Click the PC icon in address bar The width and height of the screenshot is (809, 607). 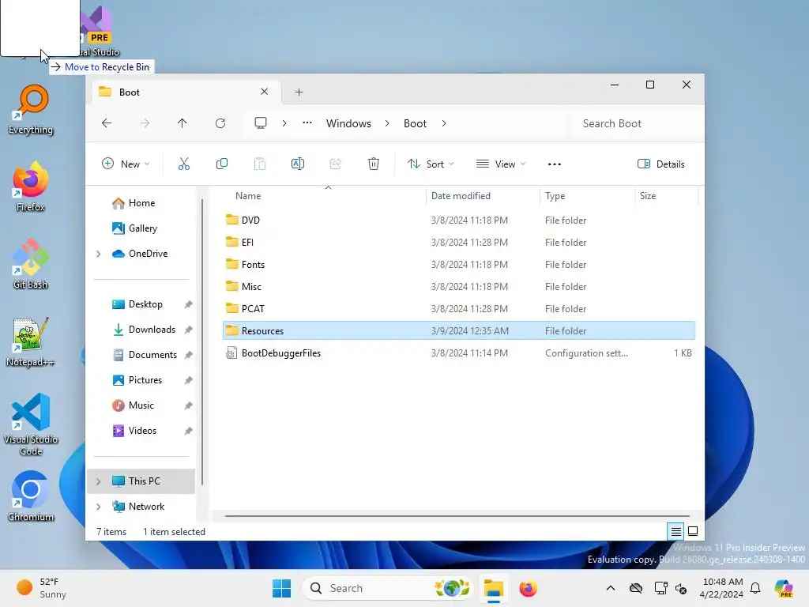click(261, 123)
